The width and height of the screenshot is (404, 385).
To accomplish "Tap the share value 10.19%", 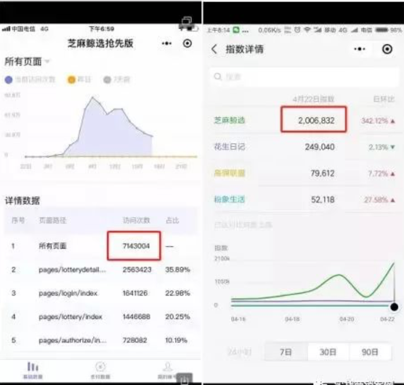I will coord(176,340).
